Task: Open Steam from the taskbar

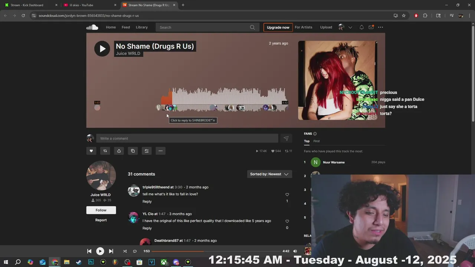Action: [x=79, y=262]
